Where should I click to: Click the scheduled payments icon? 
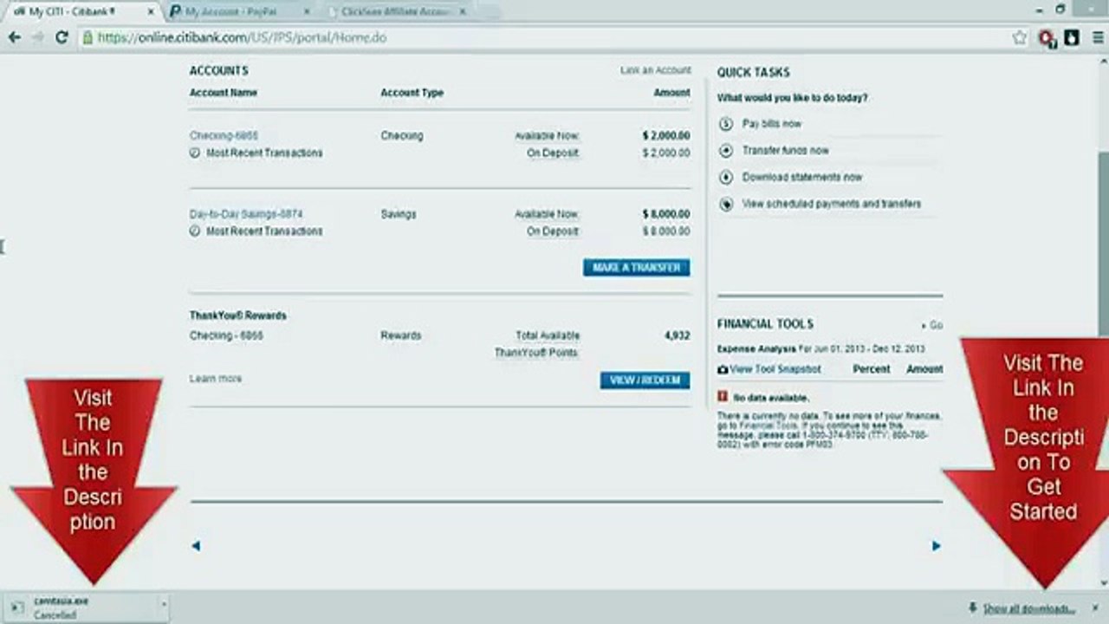pyautogui.click(x=726, y=205)
